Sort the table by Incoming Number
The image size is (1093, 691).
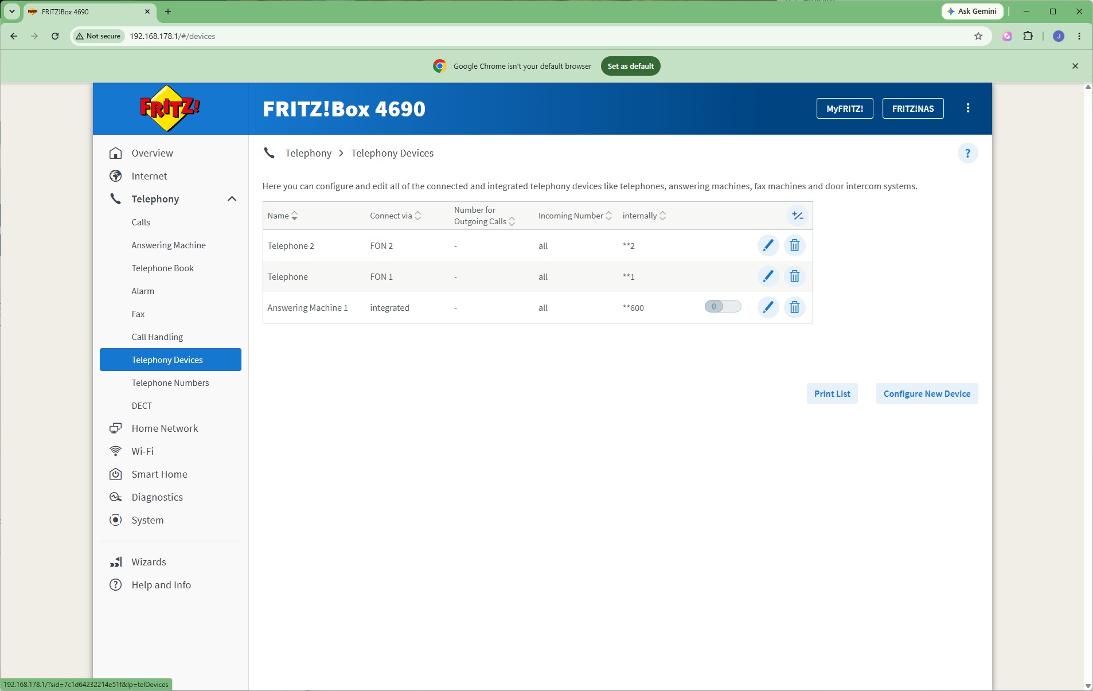pos(608,216)
